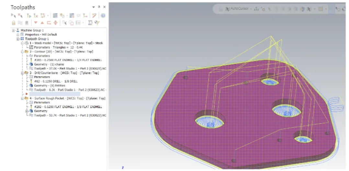Toggle posting on selected operations
349x171 pixels.
tap(27, 22)
